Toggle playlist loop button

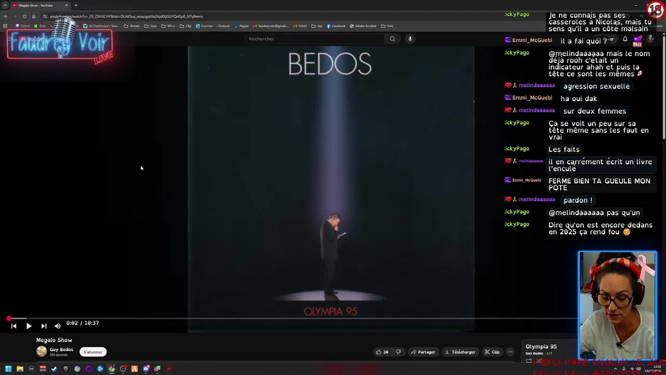529,361
